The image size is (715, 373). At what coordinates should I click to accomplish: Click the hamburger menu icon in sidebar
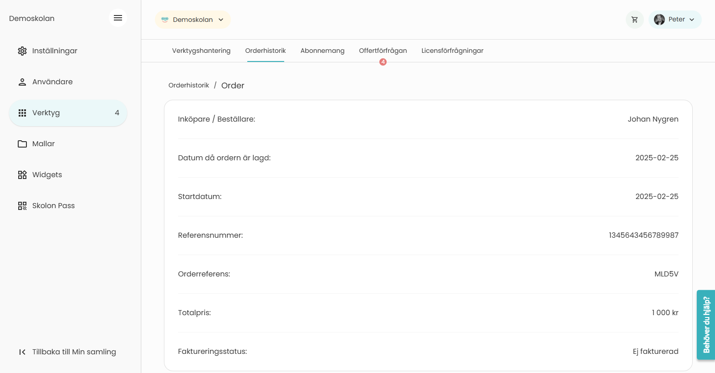(118, 18)
